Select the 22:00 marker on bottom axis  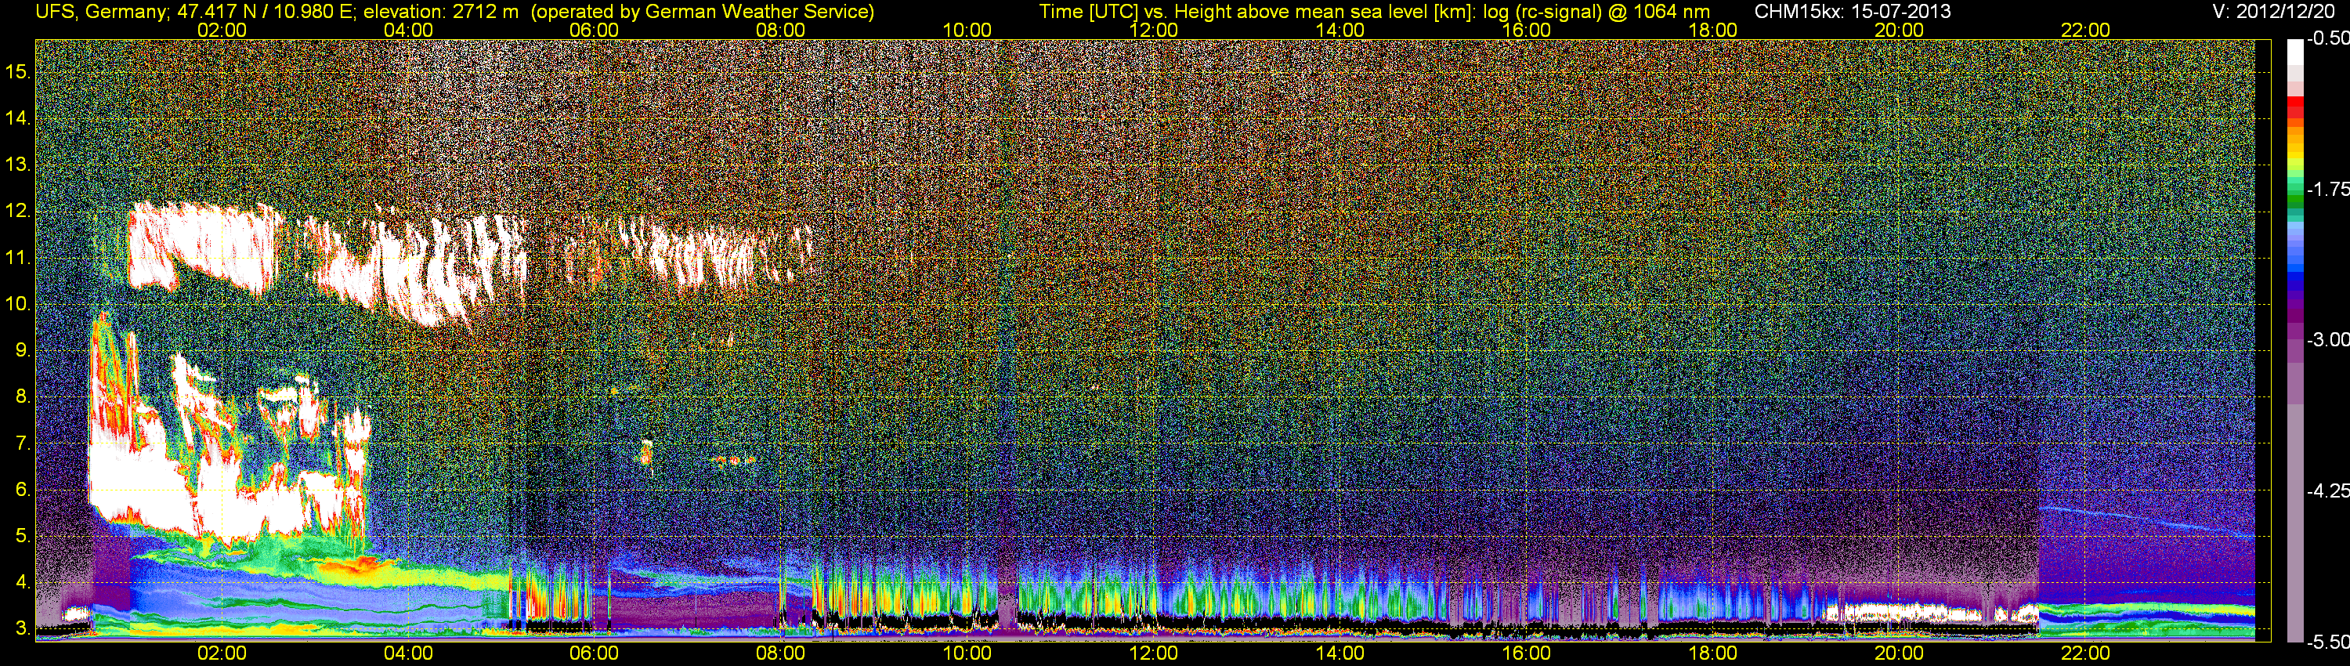pyautogui.click(x=2086, y=653)
